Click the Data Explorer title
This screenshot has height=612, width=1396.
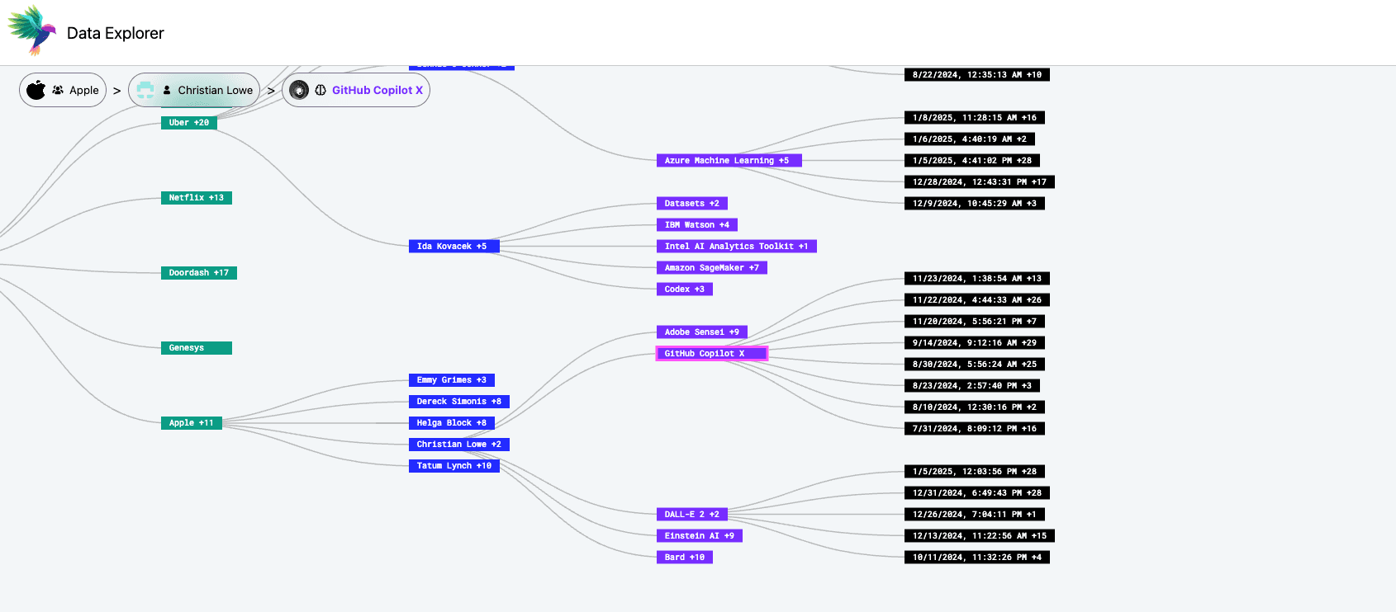pos(116,33)
